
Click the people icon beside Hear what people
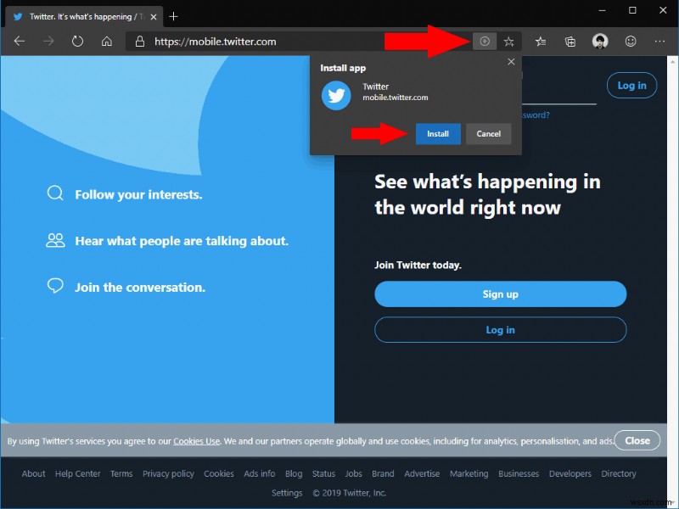[54, 241]
